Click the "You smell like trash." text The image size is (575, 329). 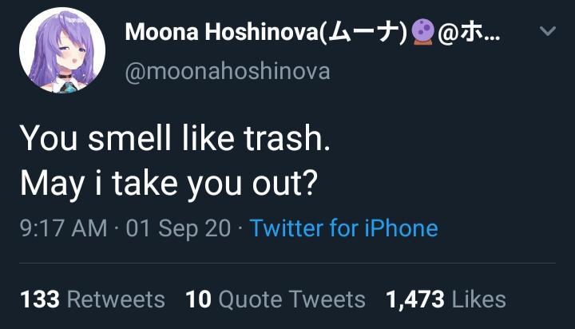(174, 139)
